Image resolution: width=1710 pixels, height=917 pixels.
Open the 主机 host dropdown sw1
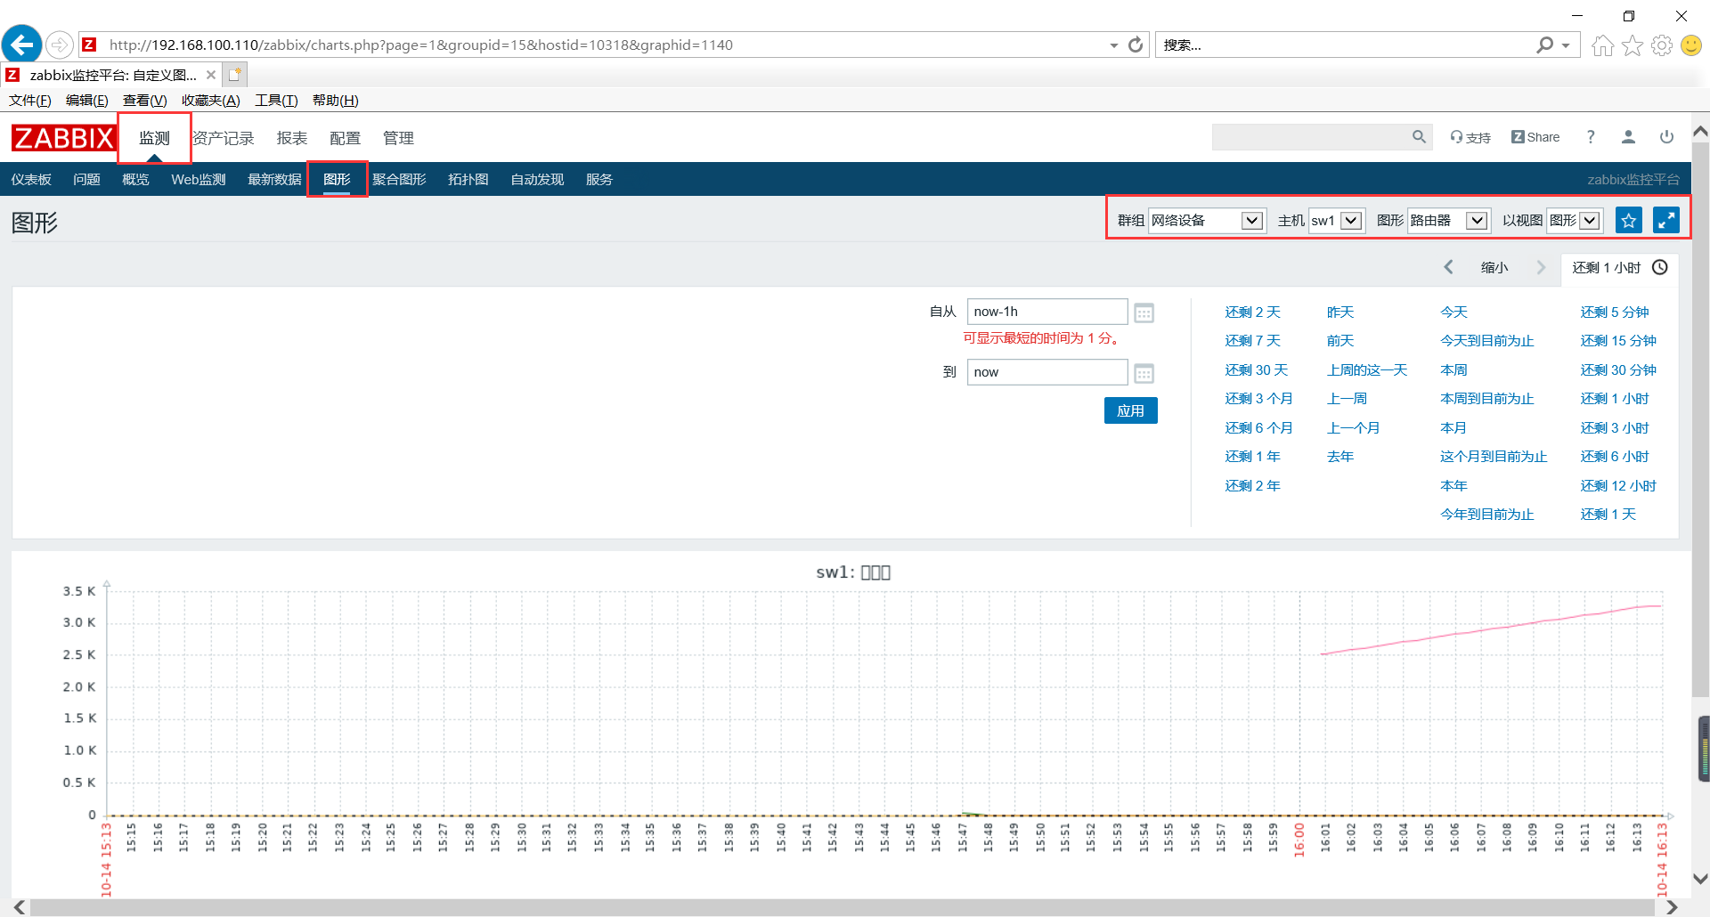1336,220
